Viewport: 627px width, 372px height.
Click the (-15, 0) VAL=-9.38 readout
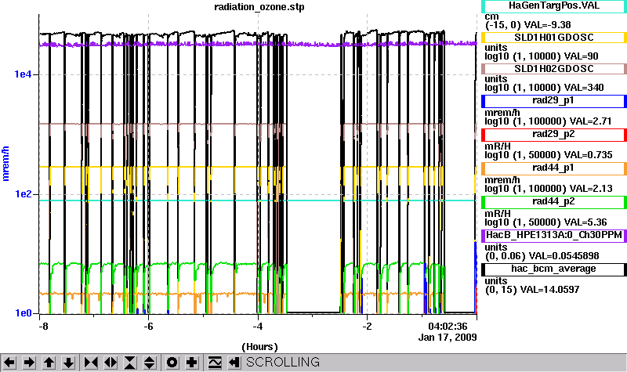(527, 25)
